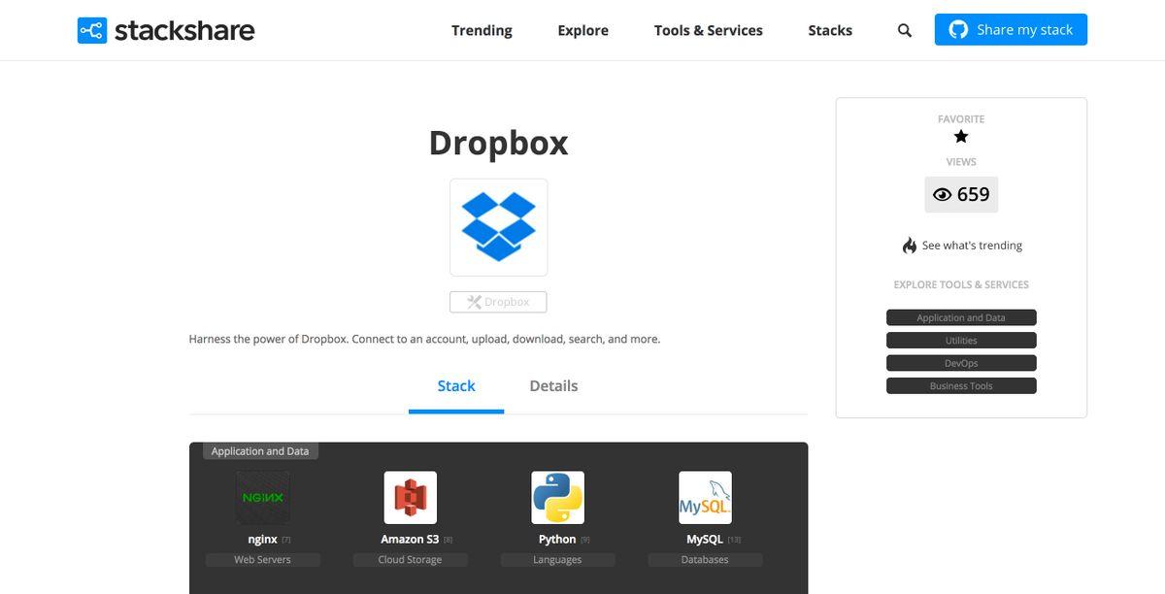Select the Python logo icon
1165x594 pixels.
click(557, 498)
